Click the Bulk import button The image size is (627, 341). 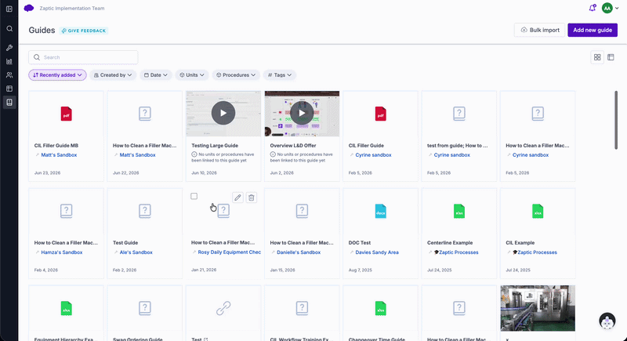(539, 30)
